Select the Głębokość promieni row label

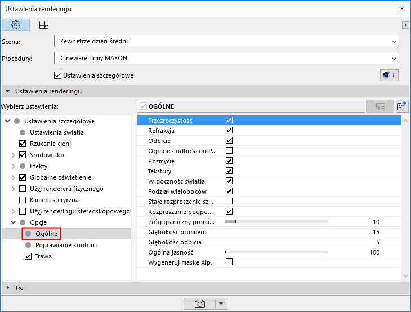(x=177, y=232)
